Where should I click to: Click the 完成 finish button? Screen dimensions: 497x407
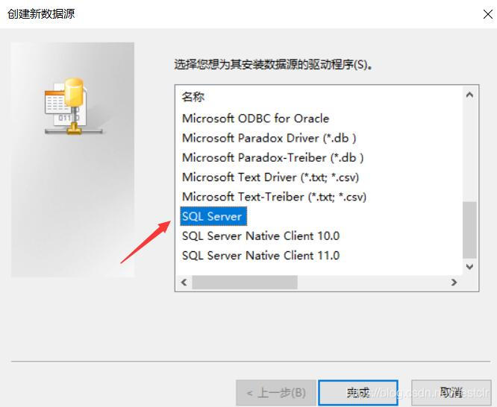tap(358, 393)
